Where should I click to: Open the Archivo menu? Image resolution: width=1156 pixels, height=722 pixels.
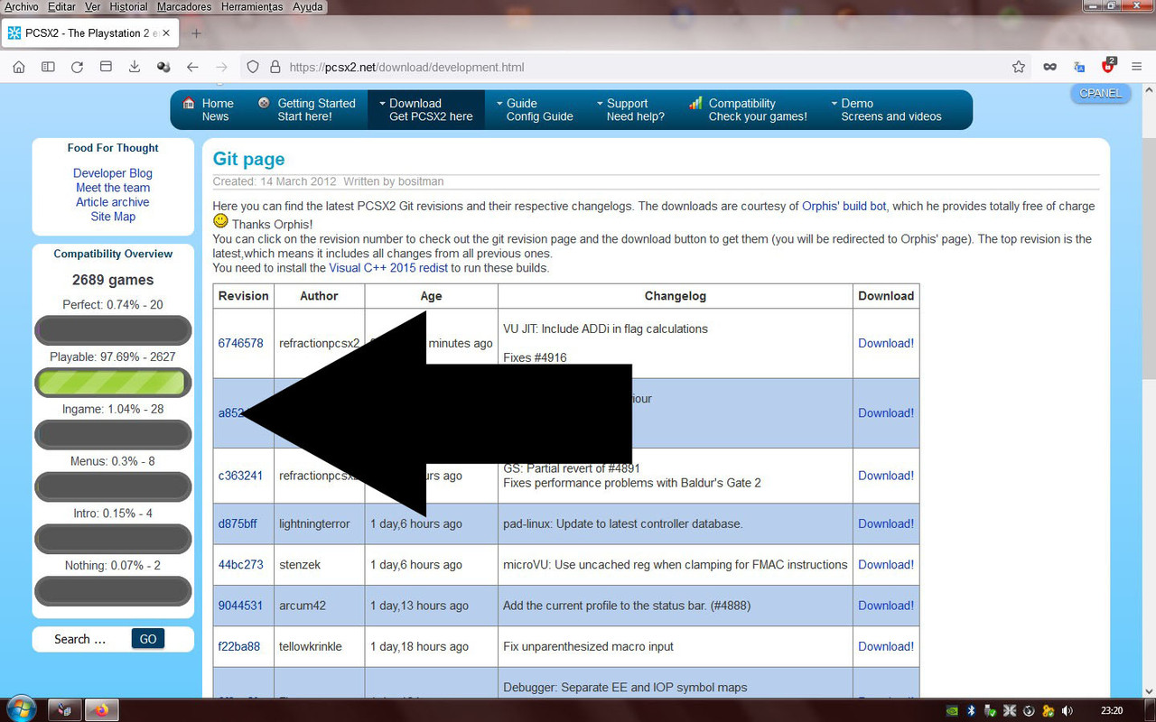pyautogui.click(x=22, y=6)
